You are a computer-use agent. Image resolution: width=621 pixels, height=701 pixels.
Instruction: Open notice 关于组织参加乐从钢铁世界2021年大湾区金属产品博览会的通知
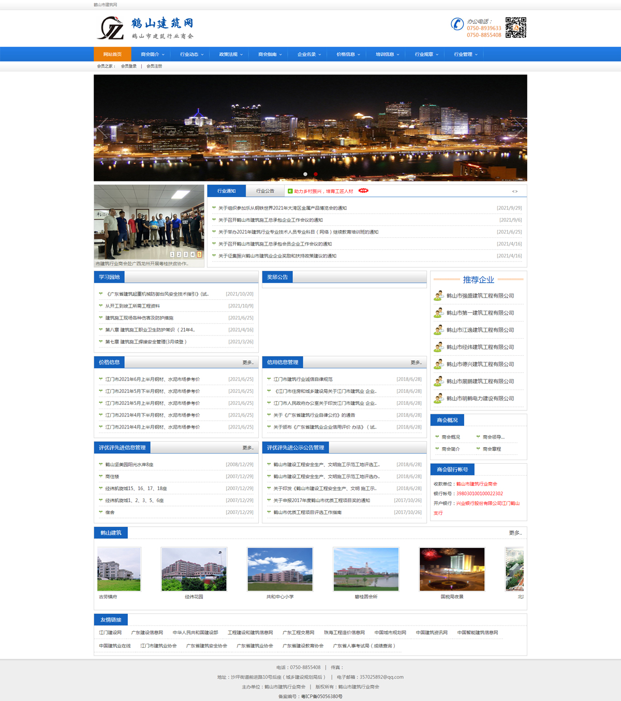(x=283, y=208)
